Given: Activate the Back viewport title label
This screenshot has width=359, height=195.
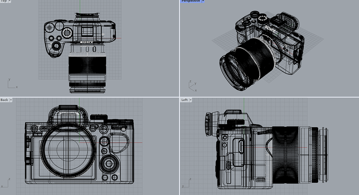Looking at the screenshot, I should point(4,100).
